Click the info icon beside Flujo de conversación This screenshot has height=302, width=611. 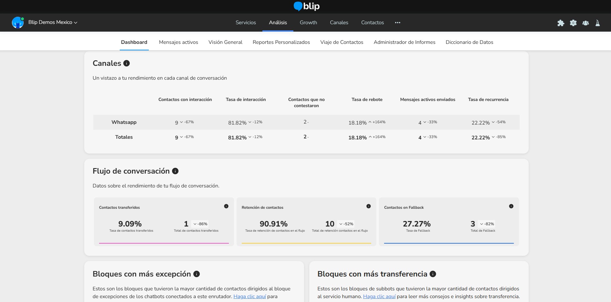click(175, 171)
